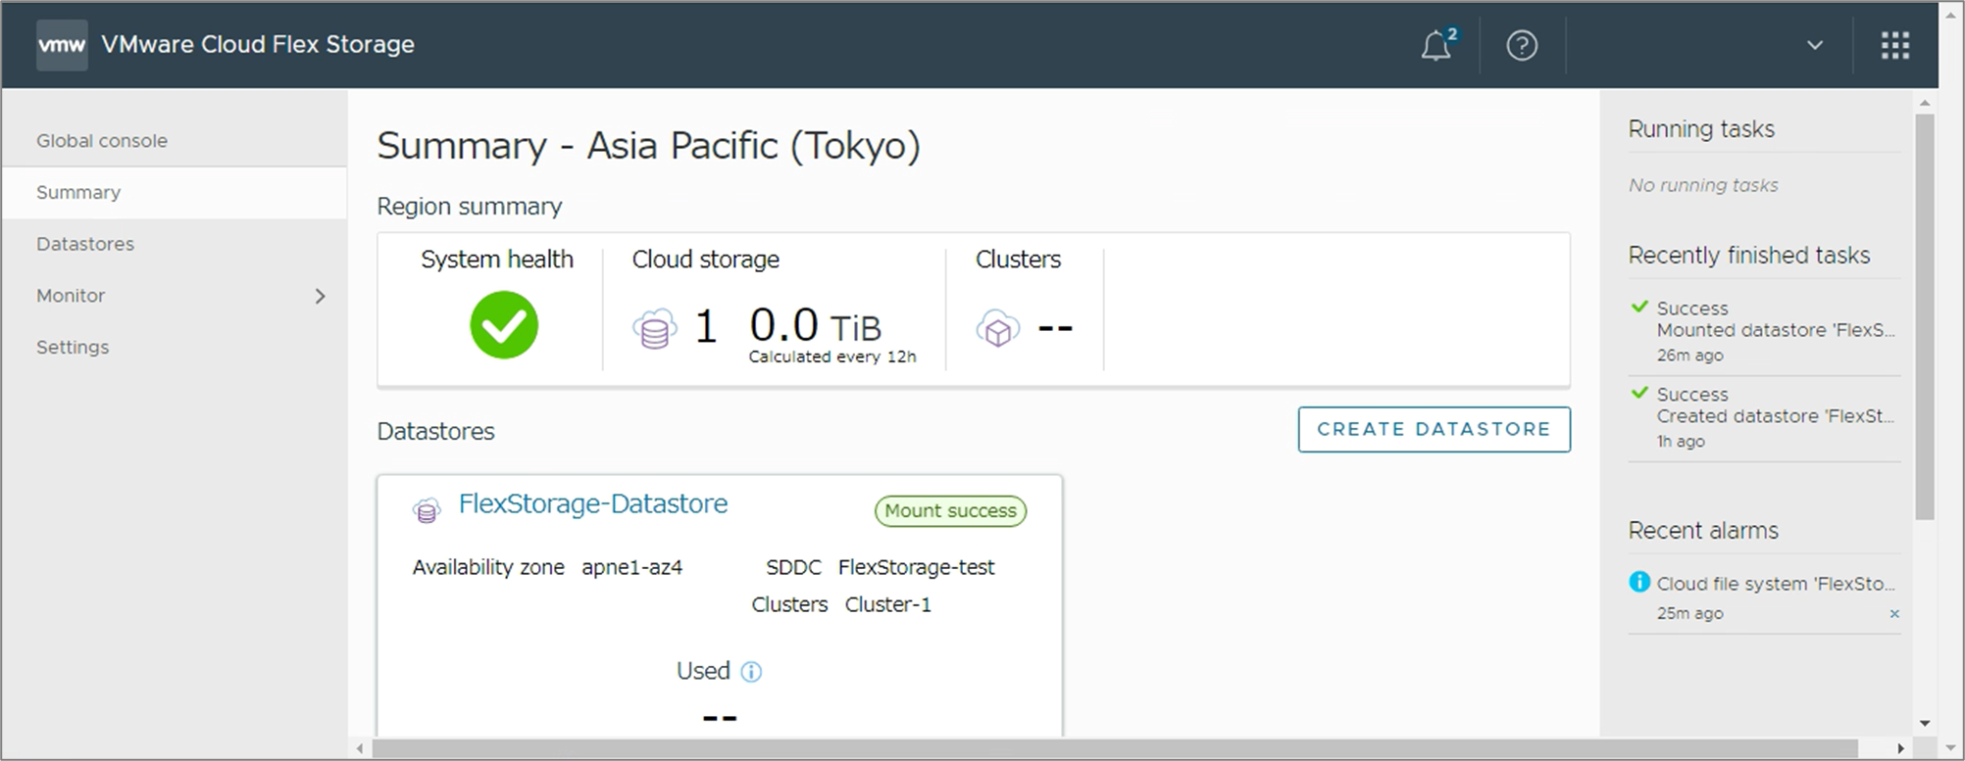Open the Datastores sidebar page
Image resolution: width=1965 pixels, height=761 pixels.
85,244
